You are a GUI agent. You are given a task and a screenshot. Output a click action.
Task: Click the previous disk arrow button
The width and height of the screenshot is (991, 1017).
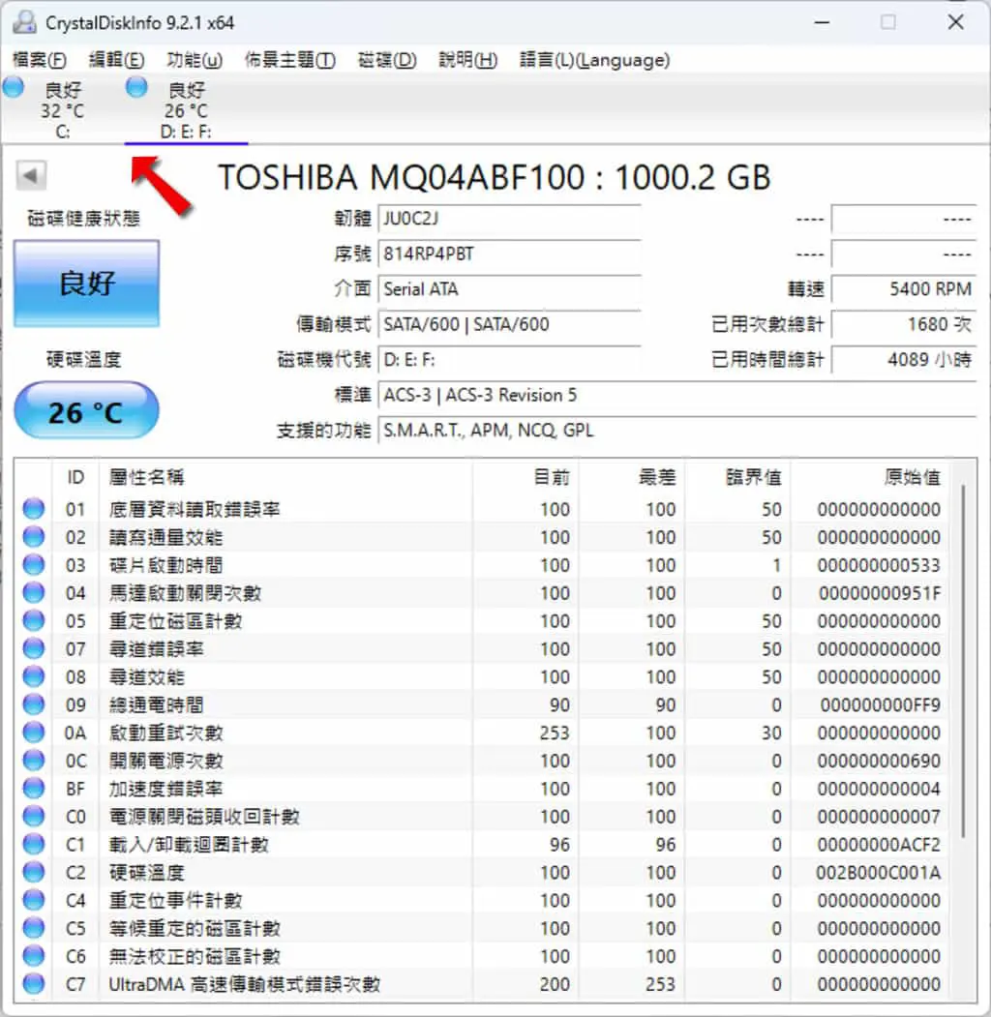(x=30, y=175)
